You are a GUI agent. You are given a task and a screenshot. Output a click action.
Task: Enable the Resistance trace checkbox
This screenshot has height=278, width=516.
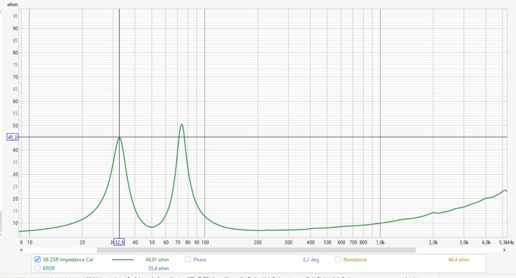point(338,259)
